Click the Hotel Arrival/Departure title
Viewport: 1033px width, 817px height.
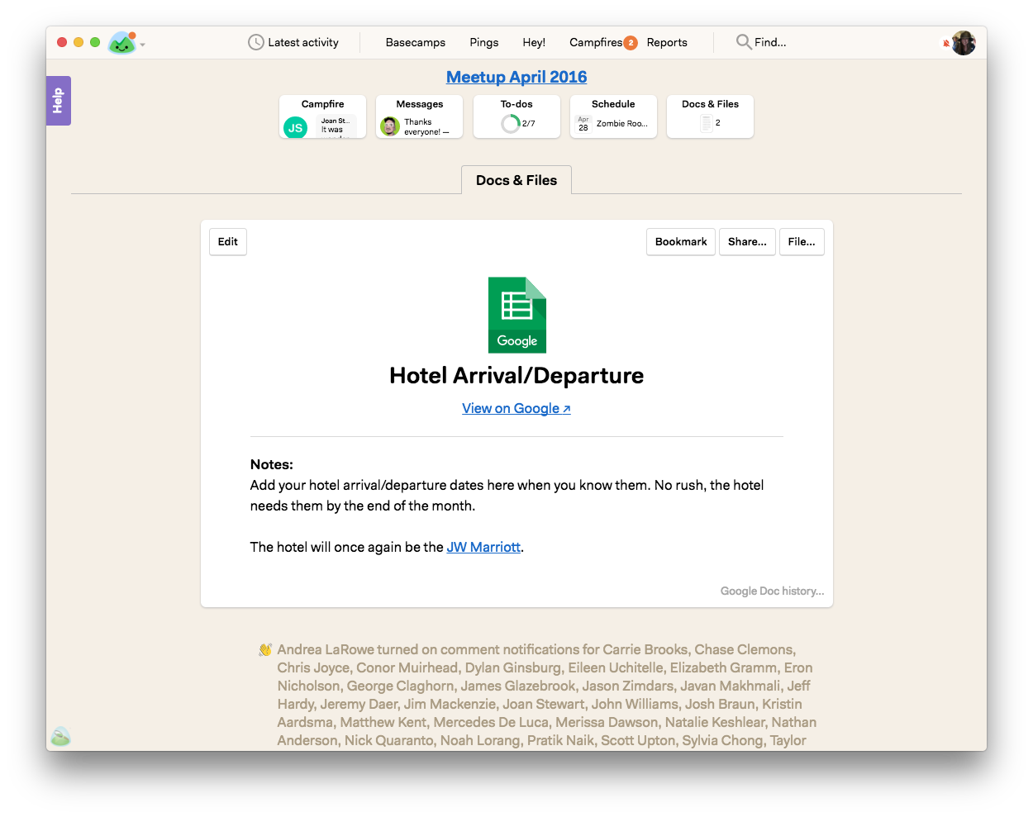click(516, 376)
